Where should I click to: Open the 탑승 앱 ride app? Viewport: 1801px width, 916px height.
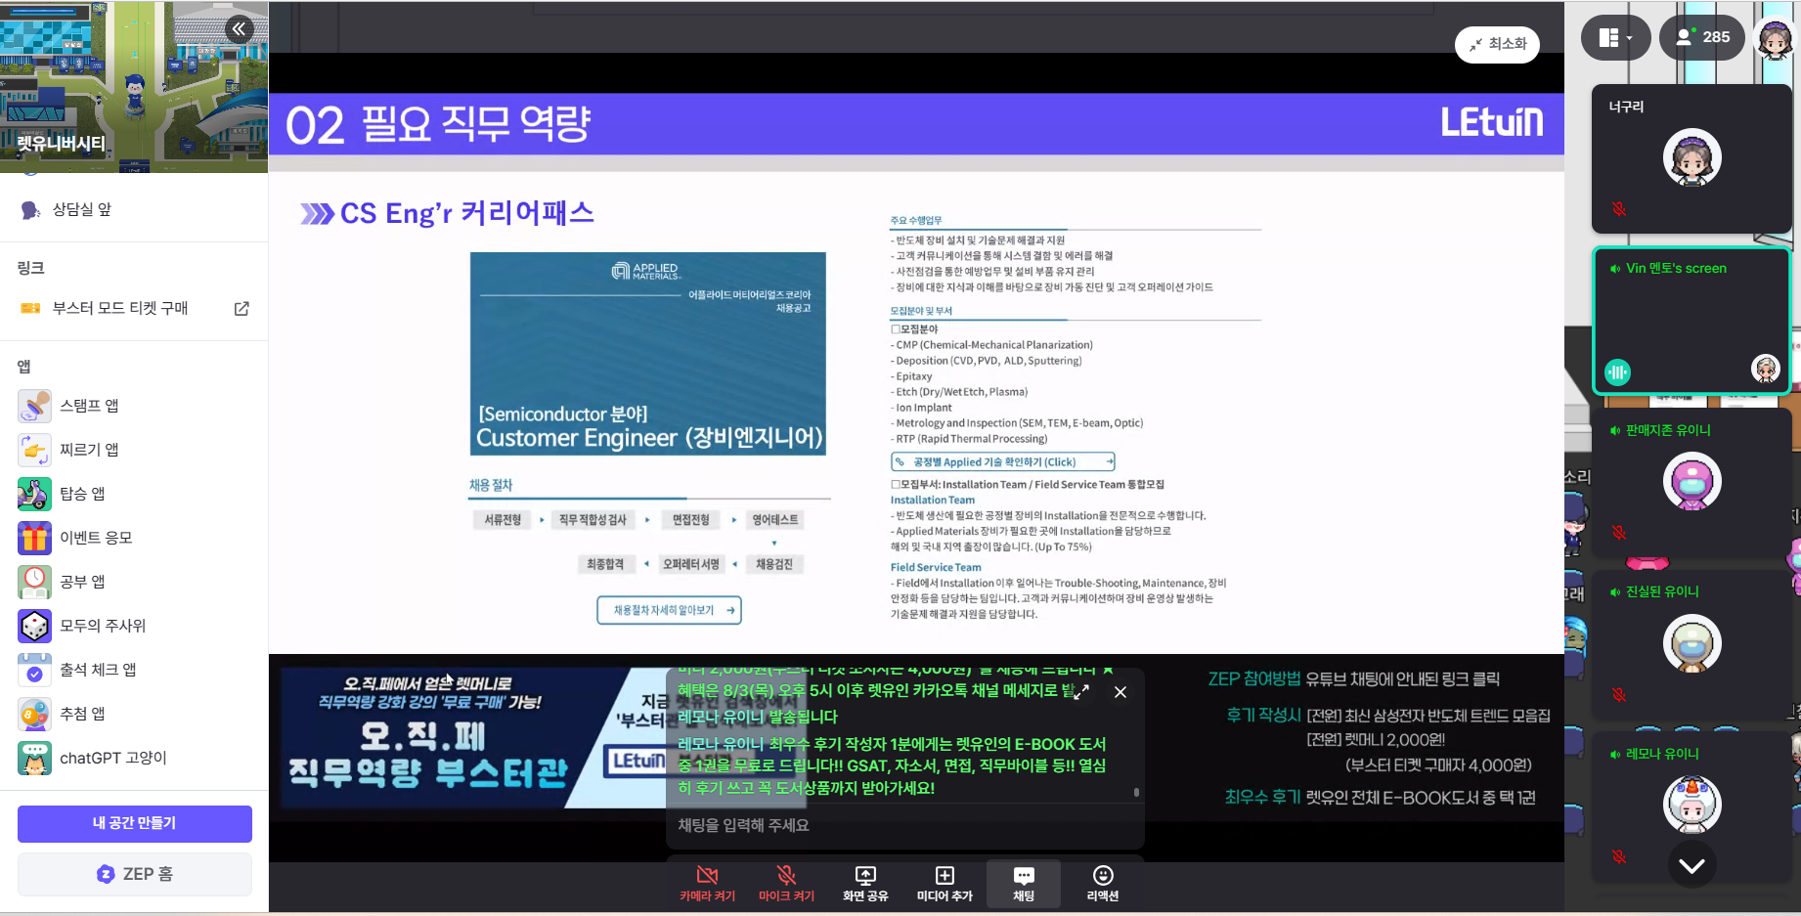(x=34, y=494)
